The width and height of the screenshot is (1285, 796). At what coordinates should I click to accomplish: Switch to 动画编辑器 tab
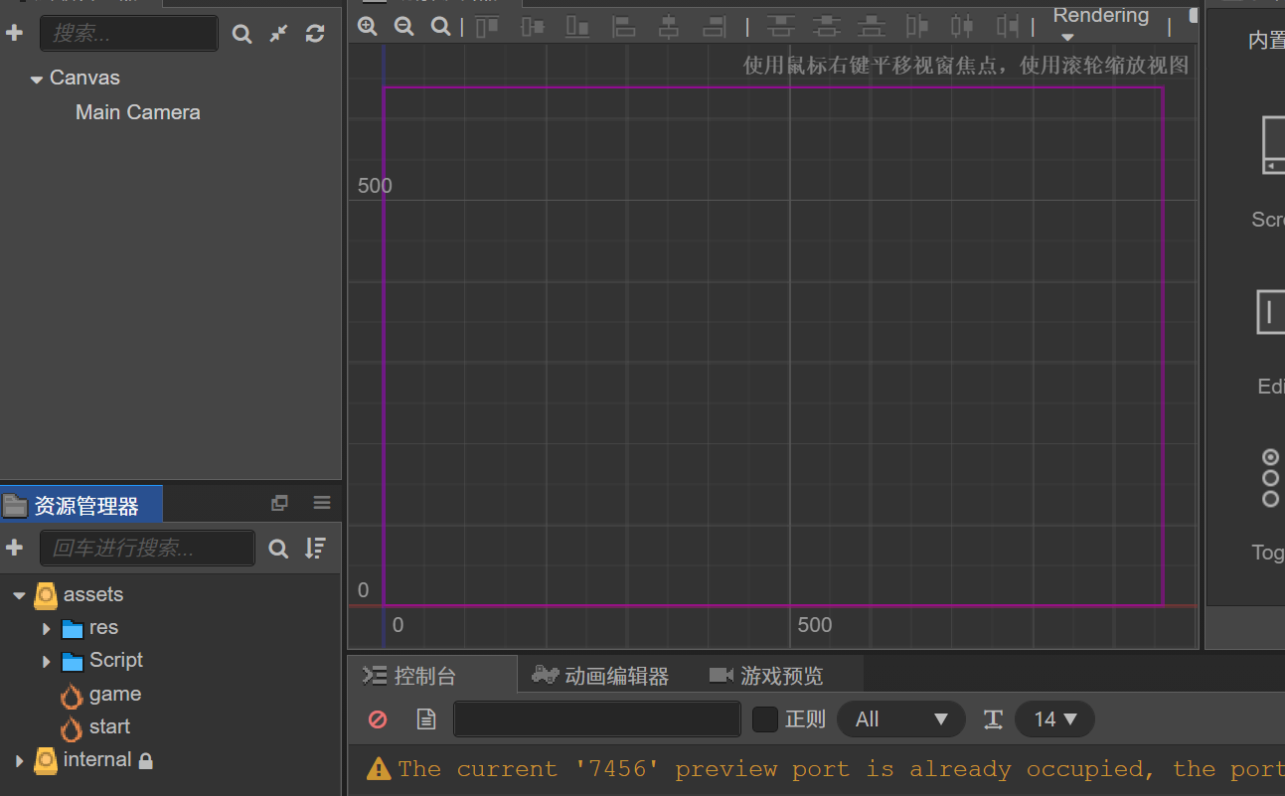pyautogui.click(x=600, y=676)
